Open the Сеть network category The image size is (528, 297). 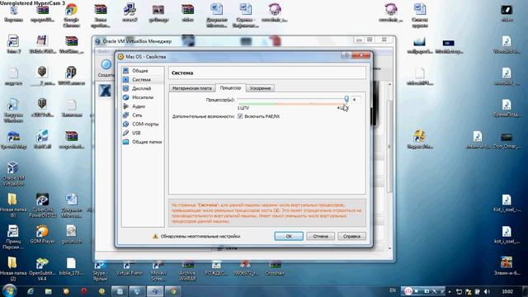[x=143, y=115]
